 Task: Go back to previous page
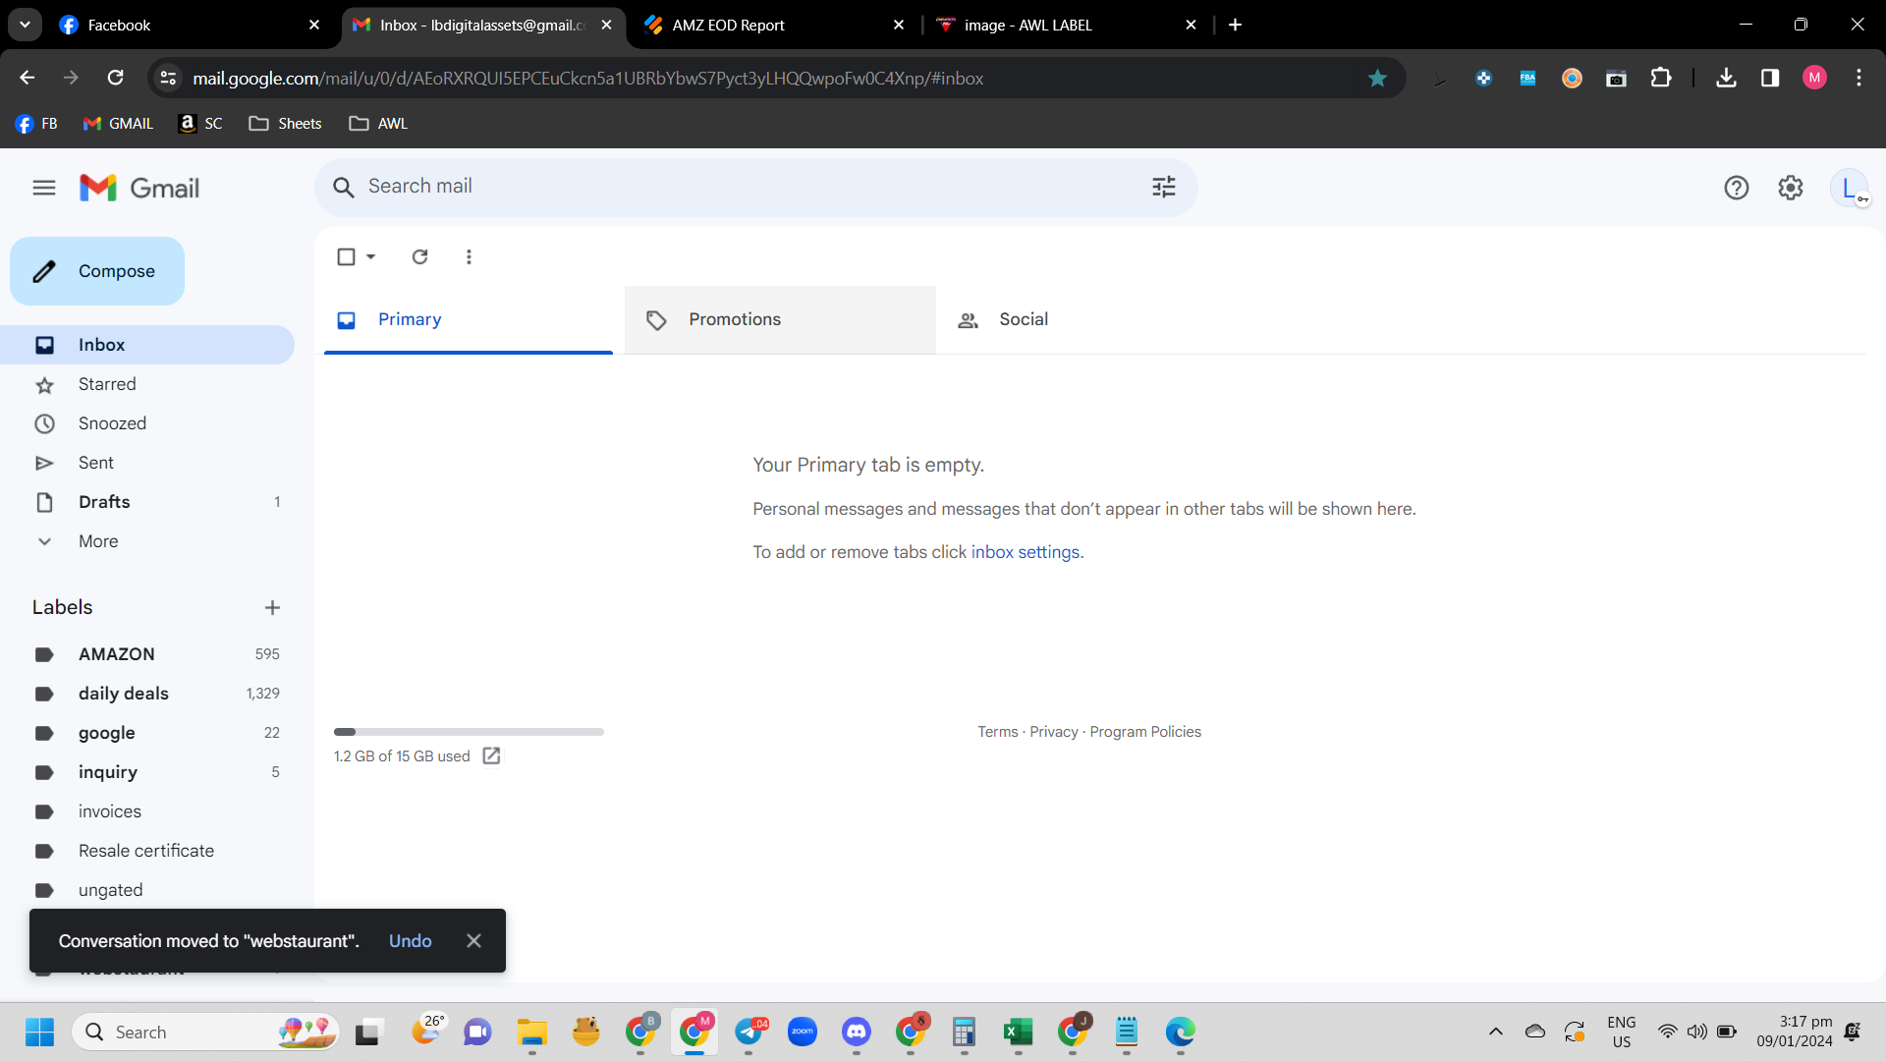click(x=28, y=78)
